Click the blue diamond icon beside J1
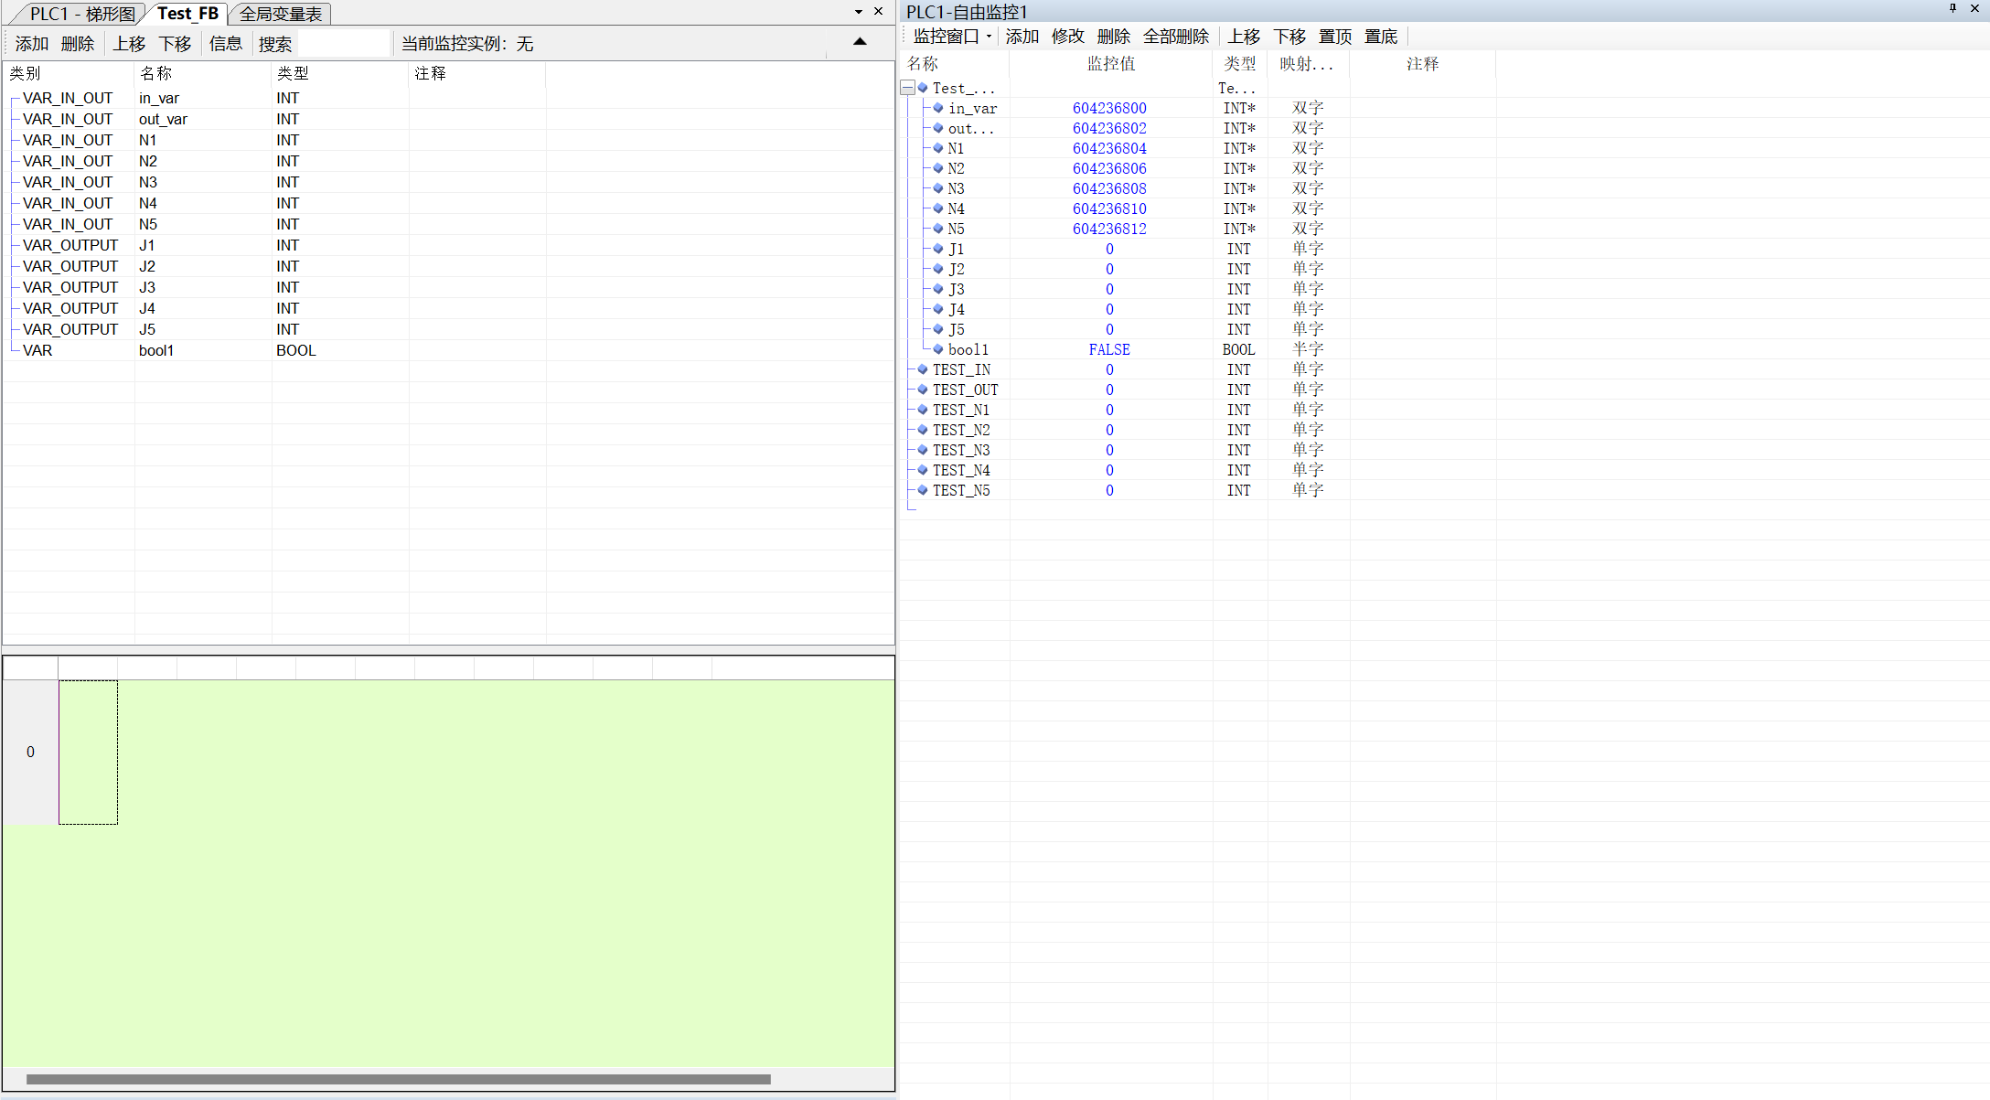1990x1100 pixels. (x=938, y=249)
